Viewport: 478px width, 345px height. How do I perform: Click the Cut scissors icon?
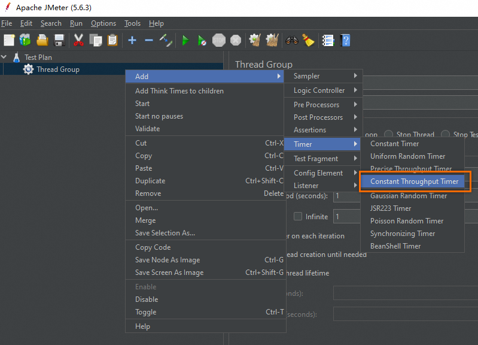[78, 40]
